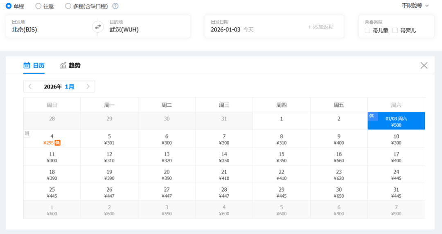Open the 不限舱等 cabin class dropdown
Viewport: 442px width, 234px height.
415,6
